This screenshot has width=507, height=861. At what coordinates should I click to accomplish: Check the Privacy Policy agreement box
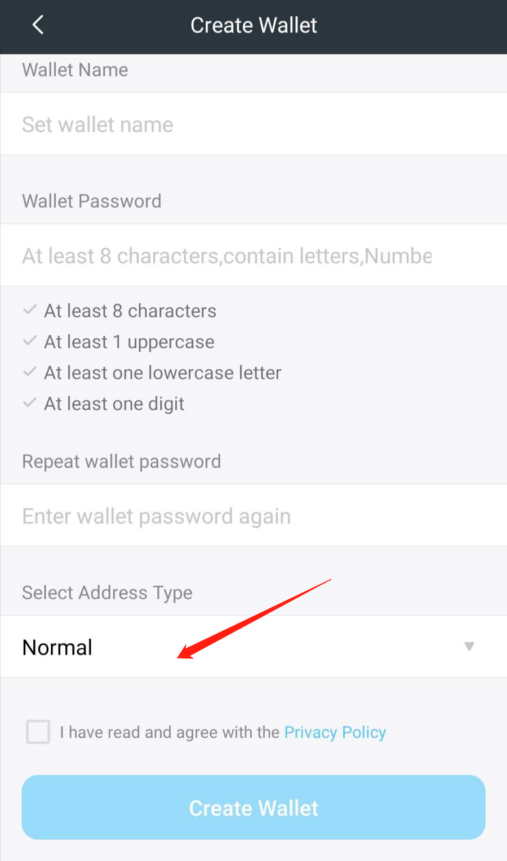pyautogui.click(x=38, y=732)
